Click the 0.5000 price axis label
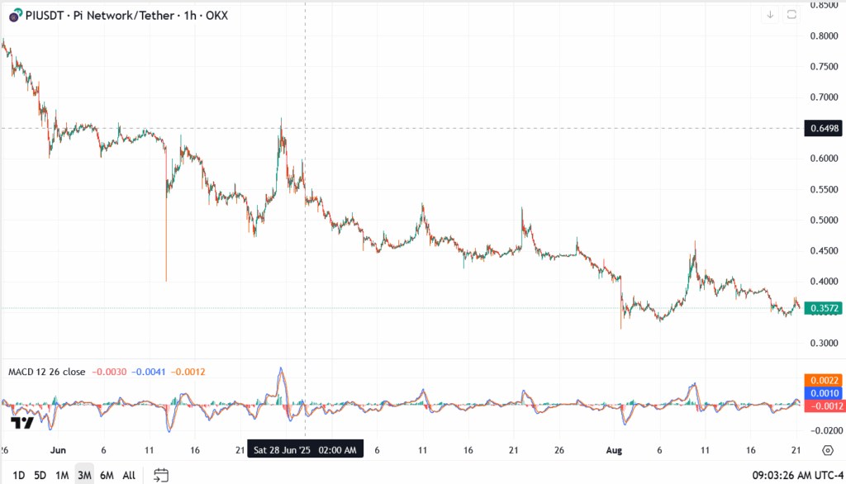Viewport: 846px width, 484px height. 824,221
